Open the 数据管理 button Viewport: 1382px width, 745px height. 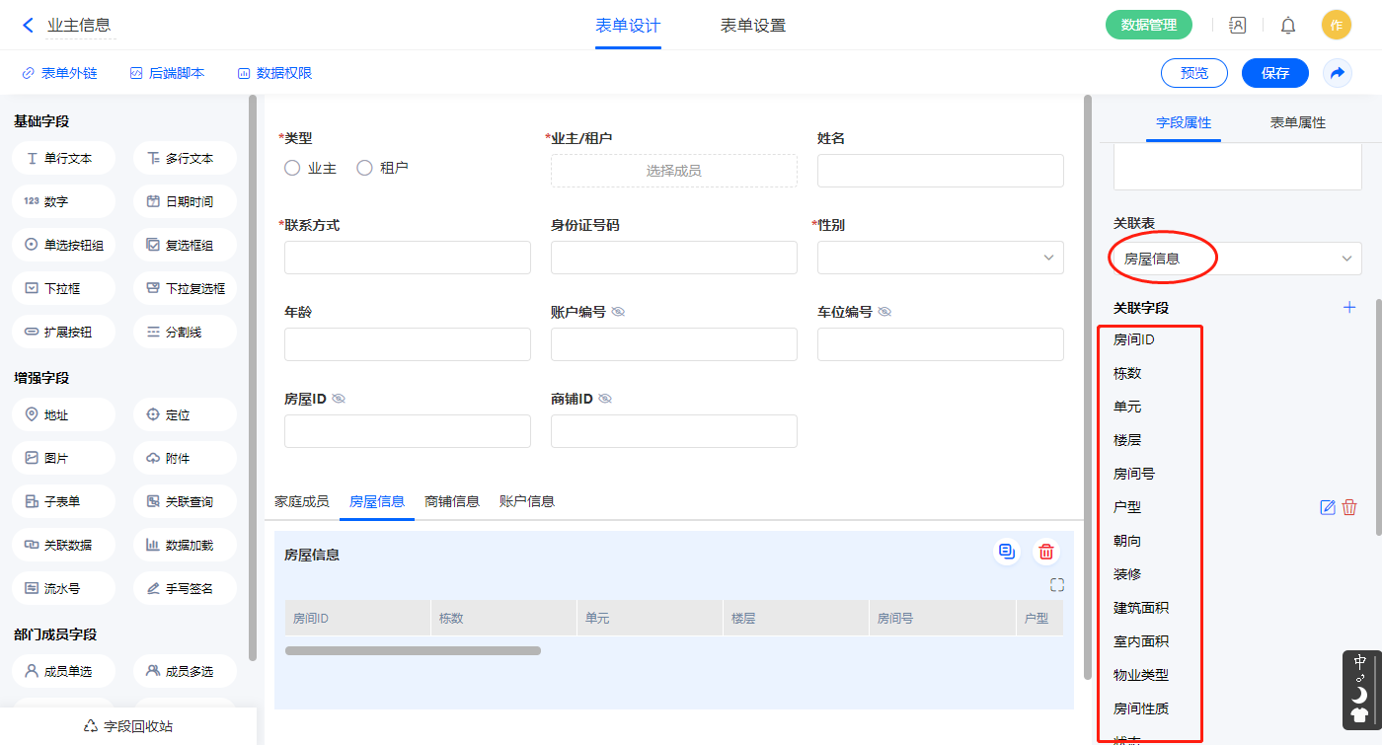tap(1148, 26)
